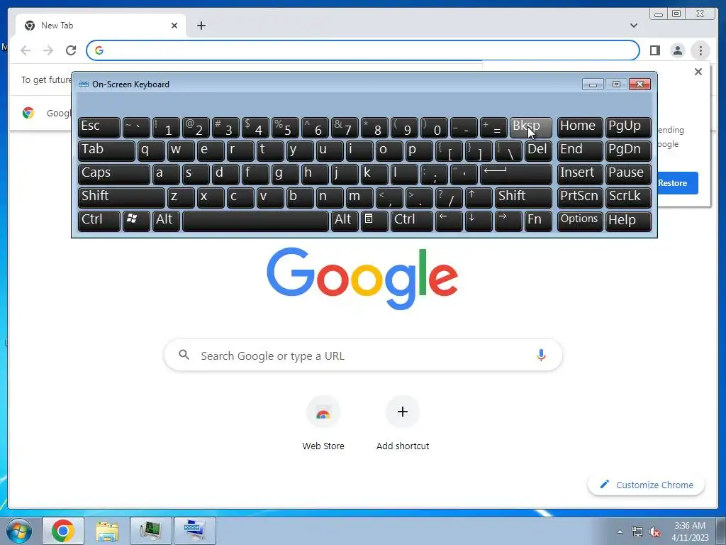Viewport: 726px width, 545px height.
Task: Go forward with Chrome's forward arrow
Action: [x=48, y=50]
